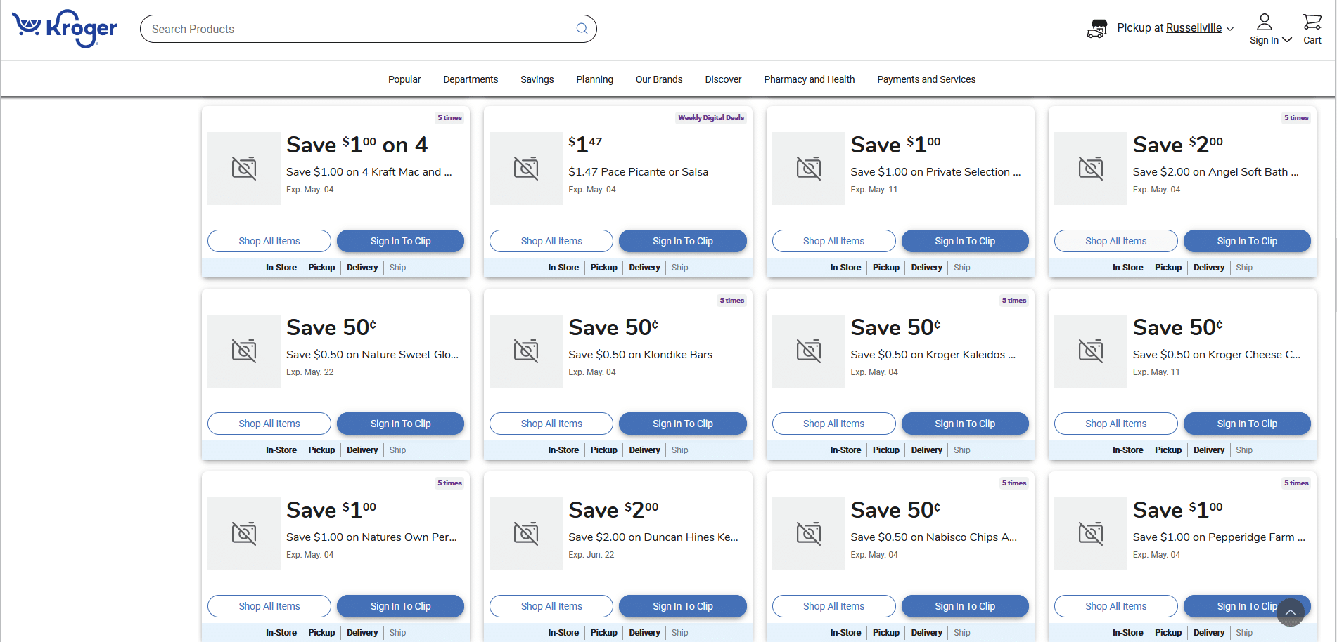Click the Sign In person icon
1337x642 pixels.
pos(1265,22)
